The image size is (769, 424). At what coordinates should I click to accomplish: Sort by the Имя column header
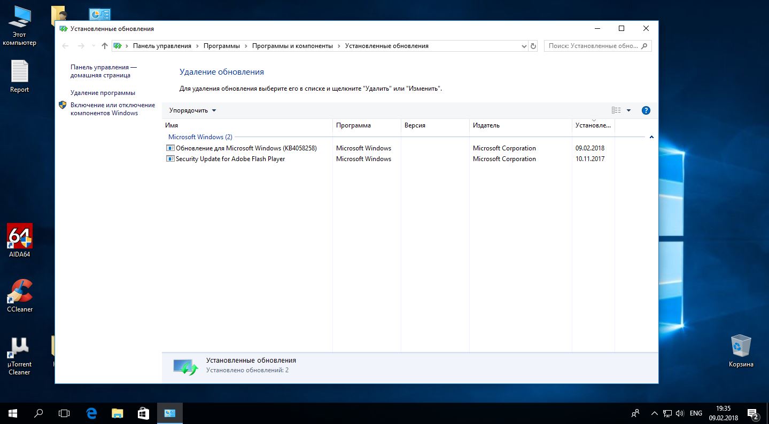247,125
